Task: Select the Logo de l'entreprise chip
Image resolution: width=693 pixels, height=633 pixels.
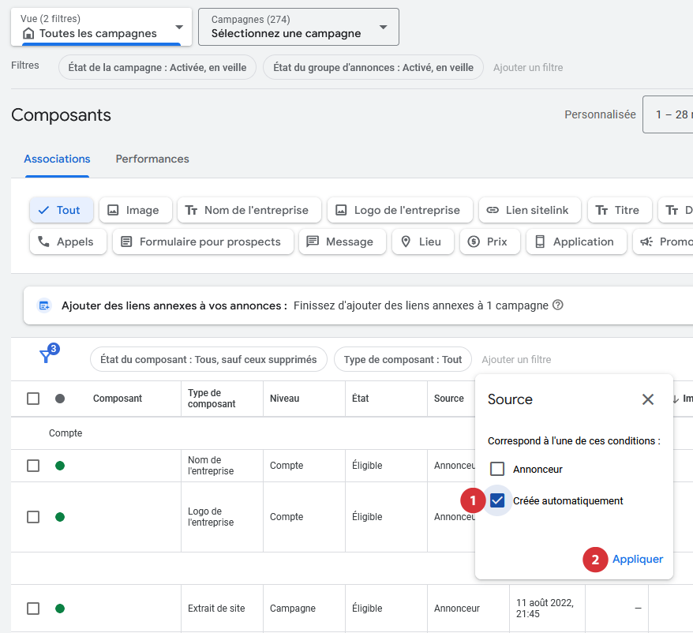Action: point(400,210)
